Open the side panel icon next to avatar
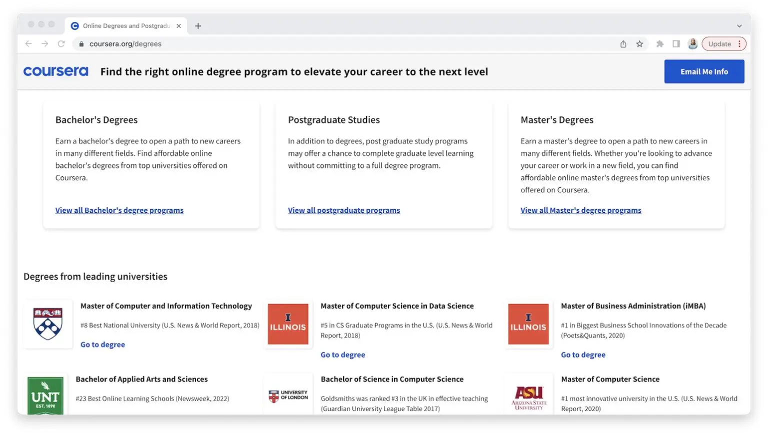This screenshot has height=436, width=768. coord(676,43)
